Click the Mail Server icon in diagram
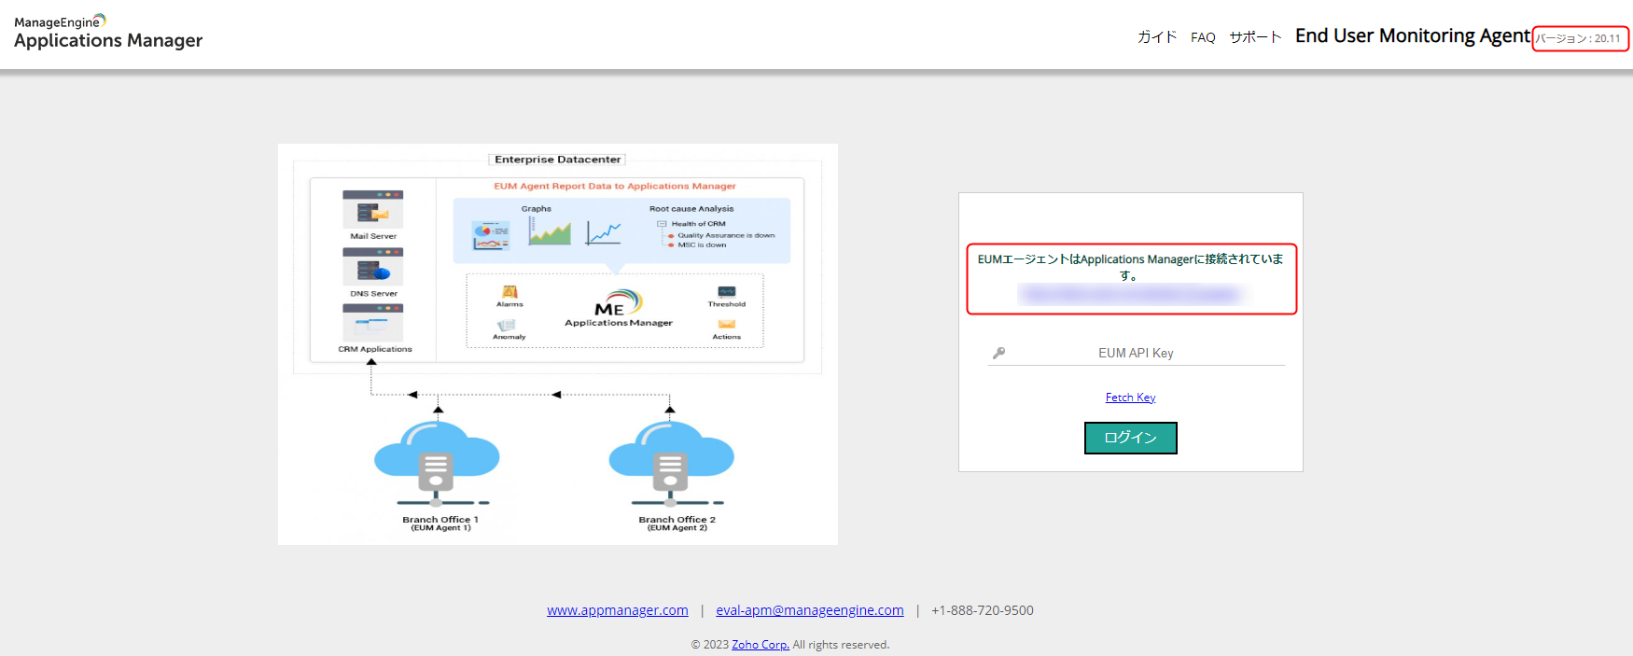The height and width of the screenshot is (656, 1633). 372,210
